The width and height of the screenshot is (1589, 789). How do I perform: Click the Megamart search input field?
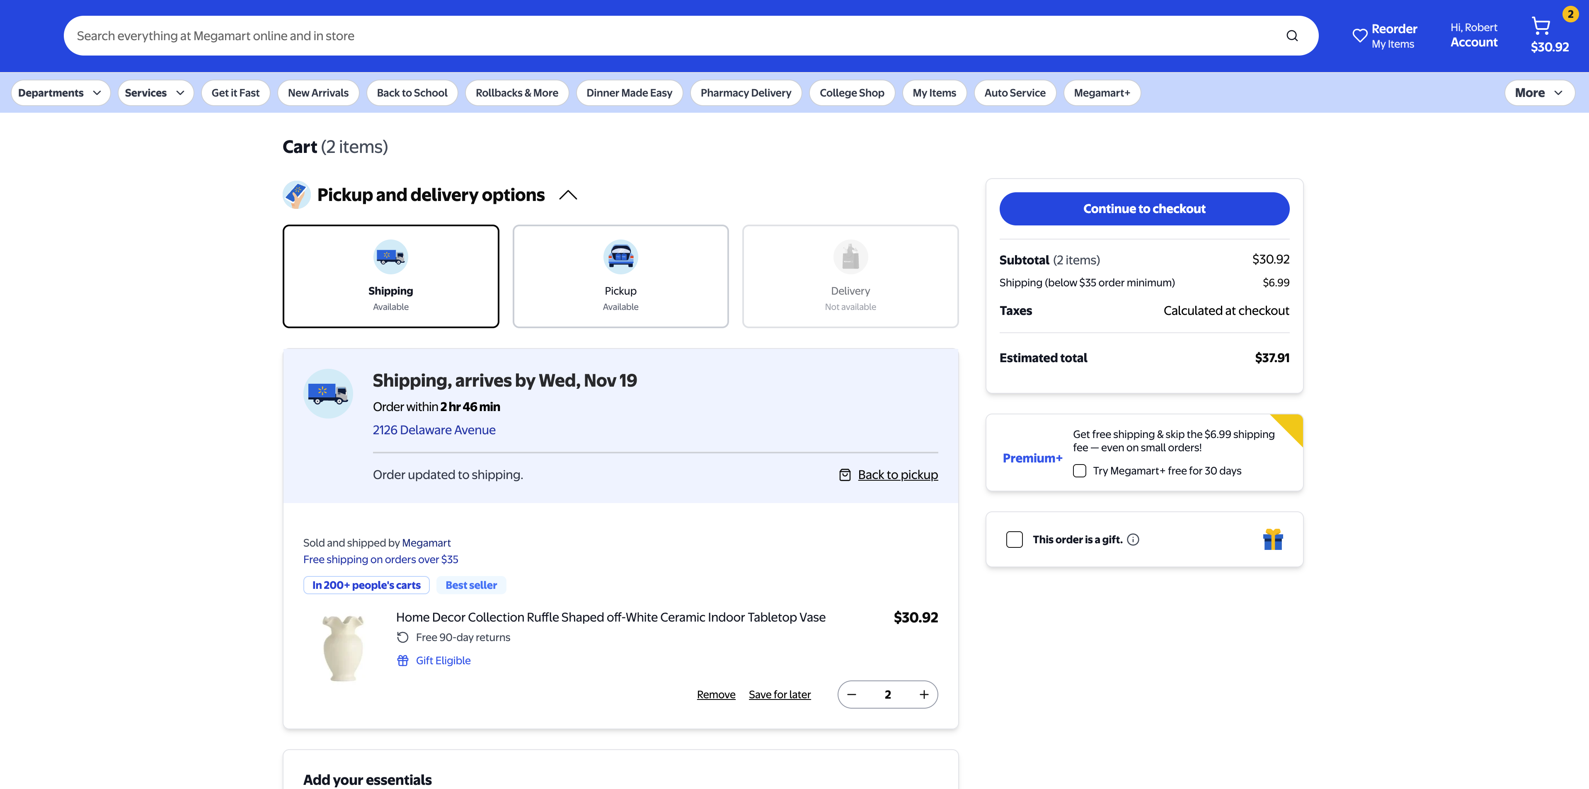[666, 36]
